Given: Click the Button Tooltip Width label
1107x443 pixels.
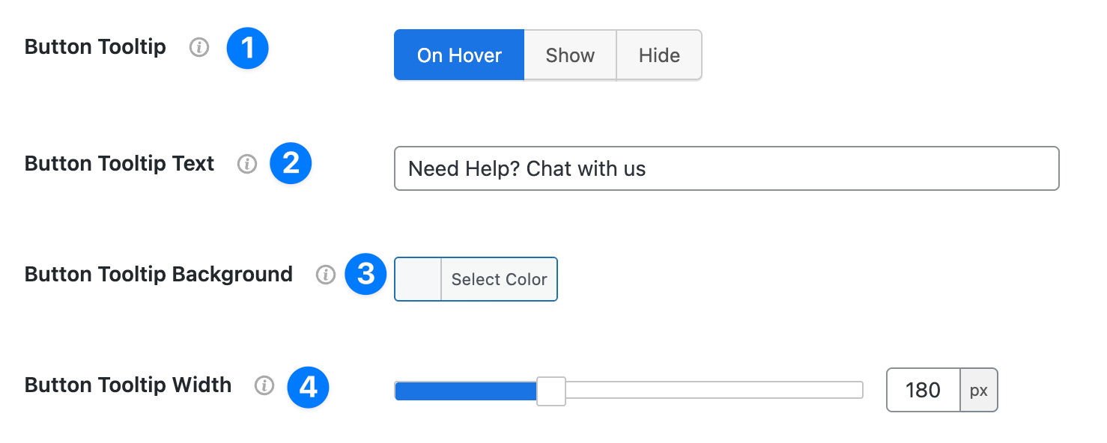Looking at the screenshot, I should (128, 385).
